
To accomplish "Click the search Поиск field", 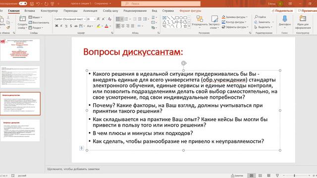I will 161,3.
